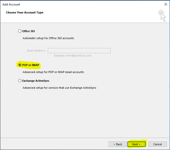The image size is (170, 150).
Task: Click the POP or IMAP advanced setup description
Action: click(53, 72)
